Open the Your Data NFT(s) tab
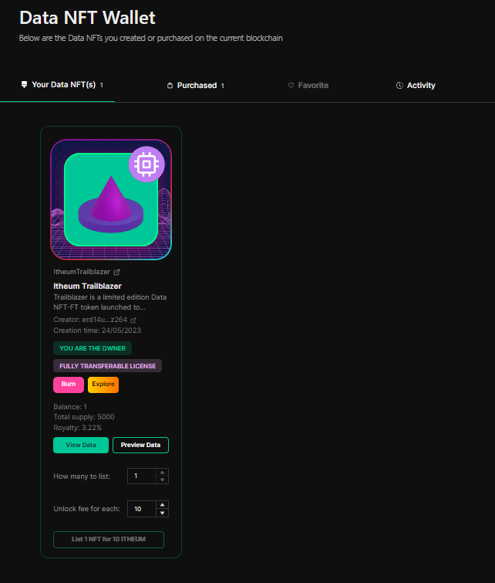The height and width of the screenshot is (583, 495). click(62, 85)
